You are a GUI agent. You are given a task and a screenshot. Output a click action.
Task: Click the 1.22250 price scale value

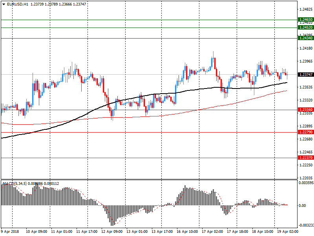click(306, 165)
